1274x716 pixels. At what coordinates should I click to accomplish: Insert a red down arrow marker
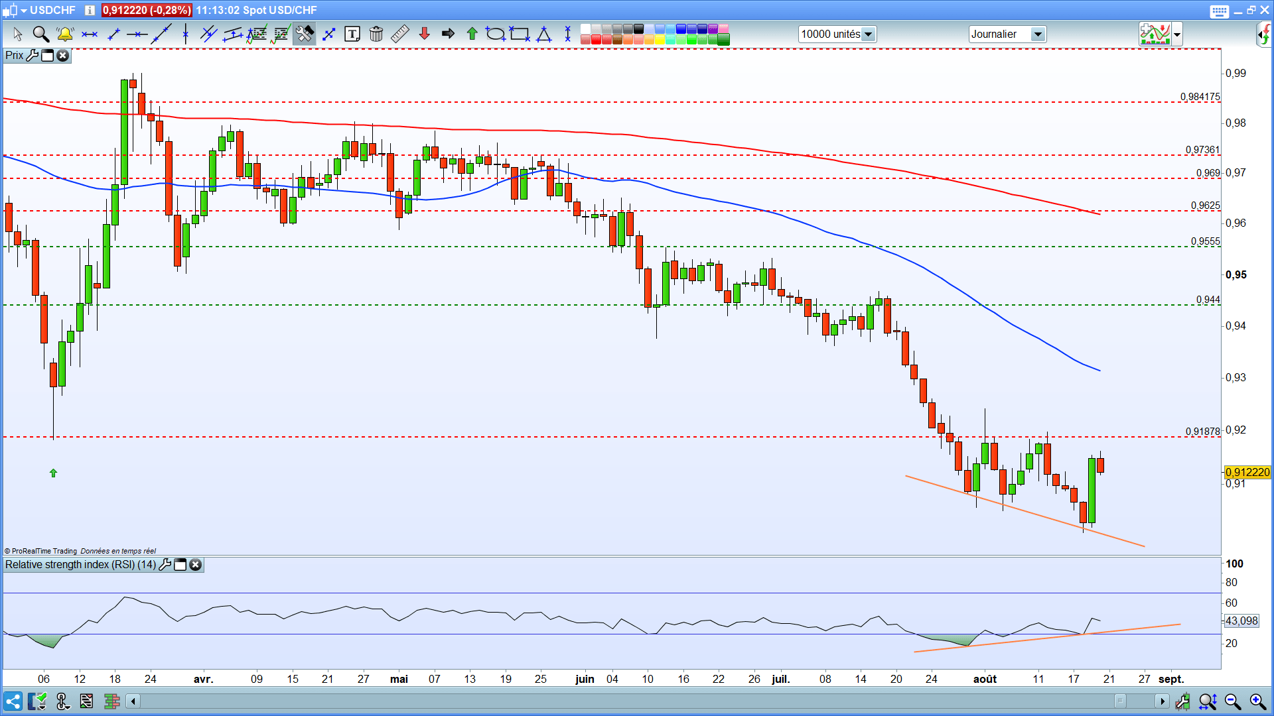[x=425, y=34]
